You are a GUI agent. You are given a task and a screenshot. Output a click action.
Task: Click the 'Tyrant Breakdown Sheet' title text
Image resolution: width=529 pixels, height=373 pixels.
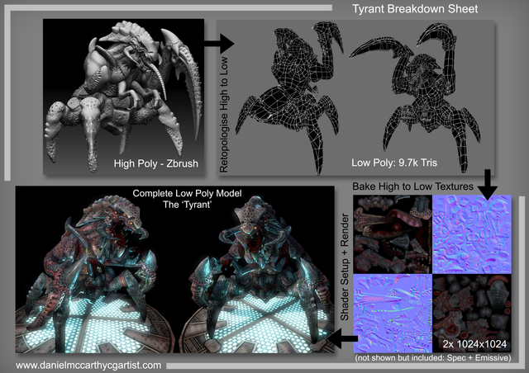415,9
